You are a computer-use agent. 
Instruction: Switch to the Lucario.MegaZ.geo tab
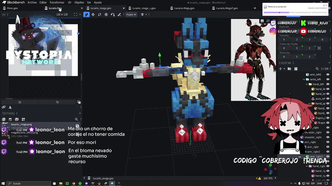[227, 8]
